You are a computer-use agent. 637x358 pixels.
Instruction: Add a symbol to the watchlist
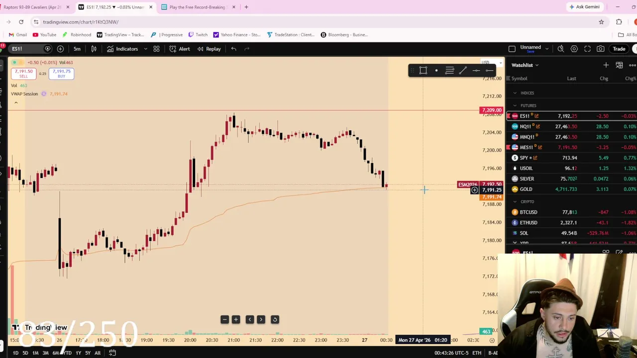coord(606,65)
